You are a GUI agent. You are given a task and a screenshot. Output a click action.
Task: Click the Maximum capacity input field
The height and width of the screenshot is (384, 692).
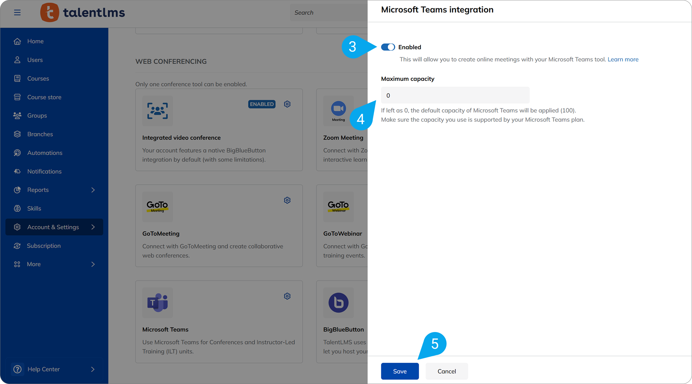click(455, 95)
